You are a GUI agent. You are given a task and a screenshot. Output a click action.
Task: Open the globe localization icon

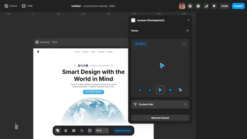tap(190, 6)
